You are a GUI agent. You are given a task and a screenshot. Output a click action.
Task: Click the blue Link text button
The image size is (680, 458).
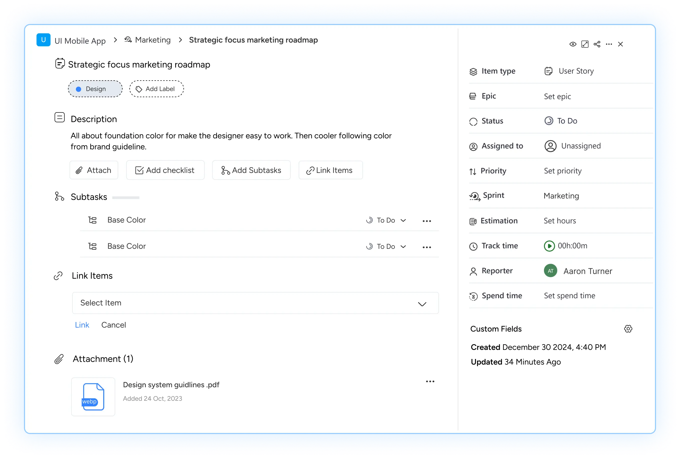point(82,325)
